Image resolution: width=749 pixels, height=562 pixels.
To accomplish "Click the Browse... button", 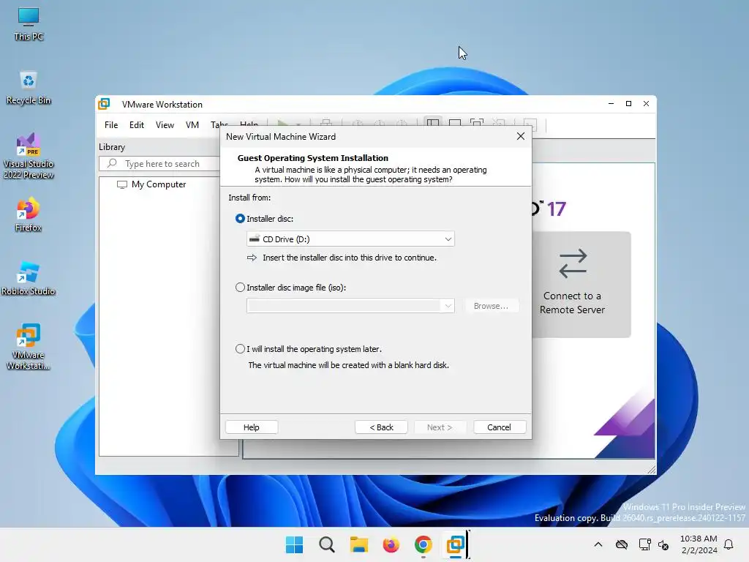I will pyautogui.click(x=491, y=306).
